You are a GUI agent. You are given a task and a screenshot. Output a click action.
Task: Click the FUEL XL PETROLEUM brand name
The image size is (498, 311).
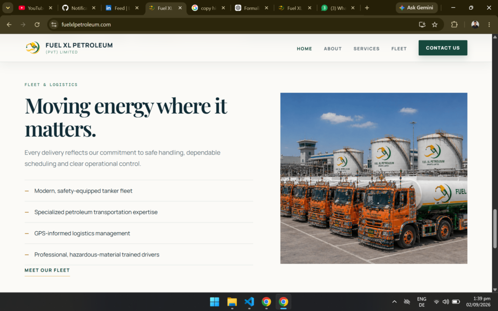click(79, 45)
